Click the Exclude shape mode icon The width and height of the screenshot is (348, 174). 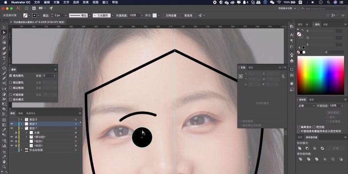[322, 148]
